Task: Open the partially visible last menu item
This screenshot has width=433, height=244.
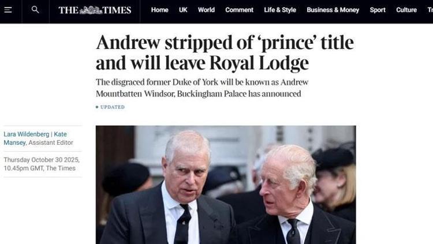Action: tap(430, 10)
